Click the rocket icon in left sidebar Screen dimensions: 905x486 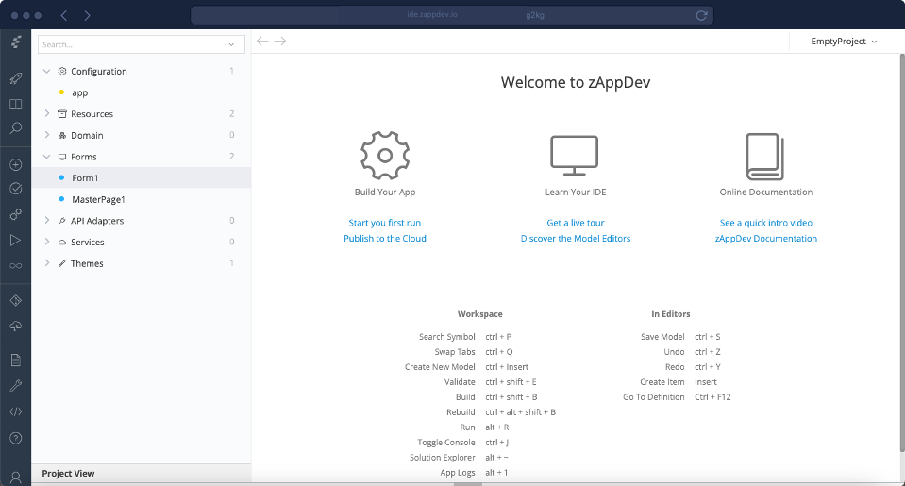15,79
